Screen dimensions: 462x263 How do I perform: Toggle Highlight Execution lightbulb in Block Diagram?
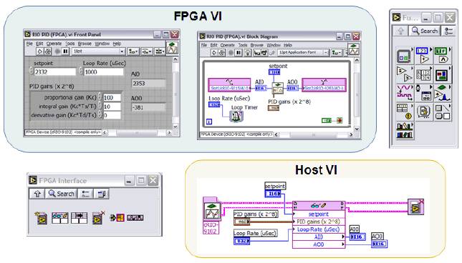click(x=248, y=53)
